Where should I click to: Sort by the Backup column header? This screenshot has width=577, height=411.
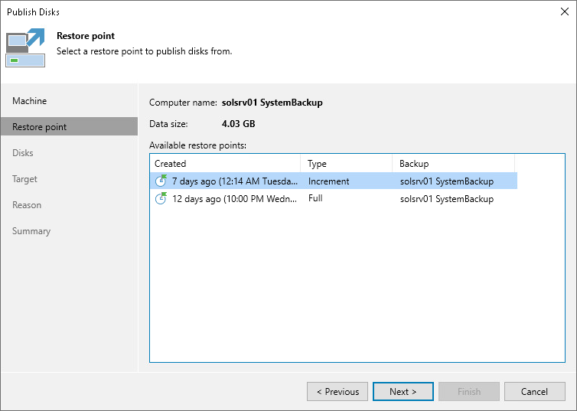(453, 163)
